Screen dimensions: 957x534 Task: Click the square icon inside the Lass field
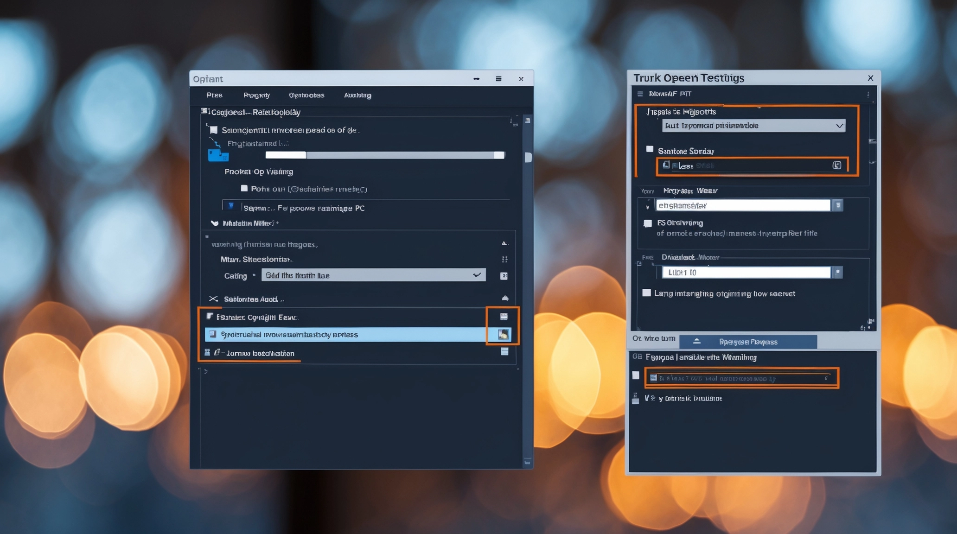pyautogui.click(x=836, y=165)
